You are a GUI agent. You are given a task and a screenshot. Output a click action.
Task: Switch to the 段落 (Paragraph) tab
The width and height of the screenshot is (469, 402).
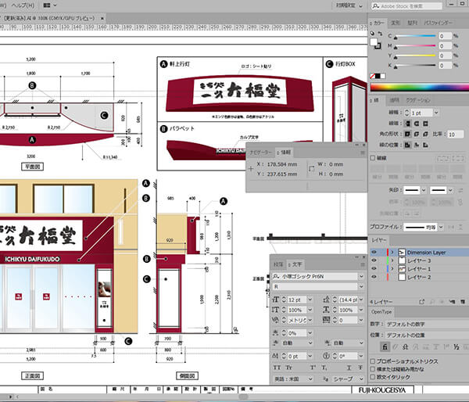278,264
